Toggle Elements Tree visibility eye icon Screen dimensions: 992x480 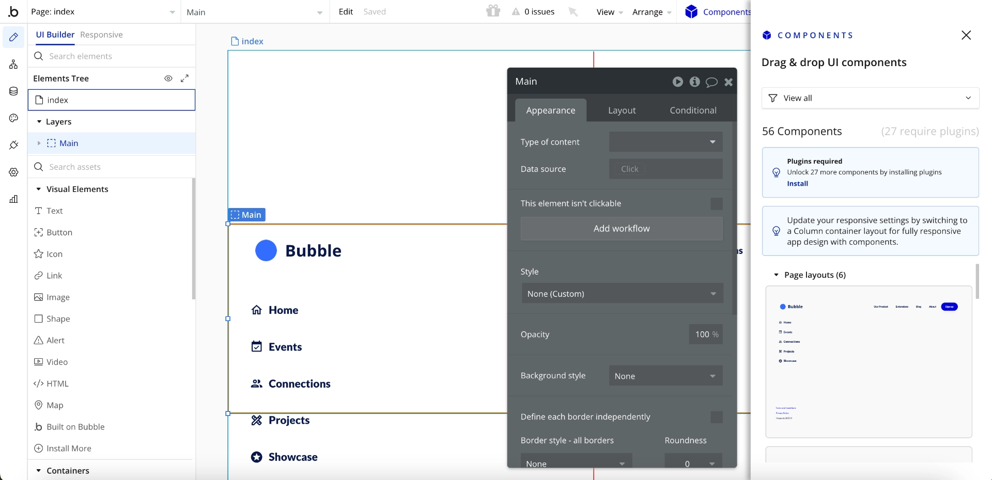pos(168,78)
